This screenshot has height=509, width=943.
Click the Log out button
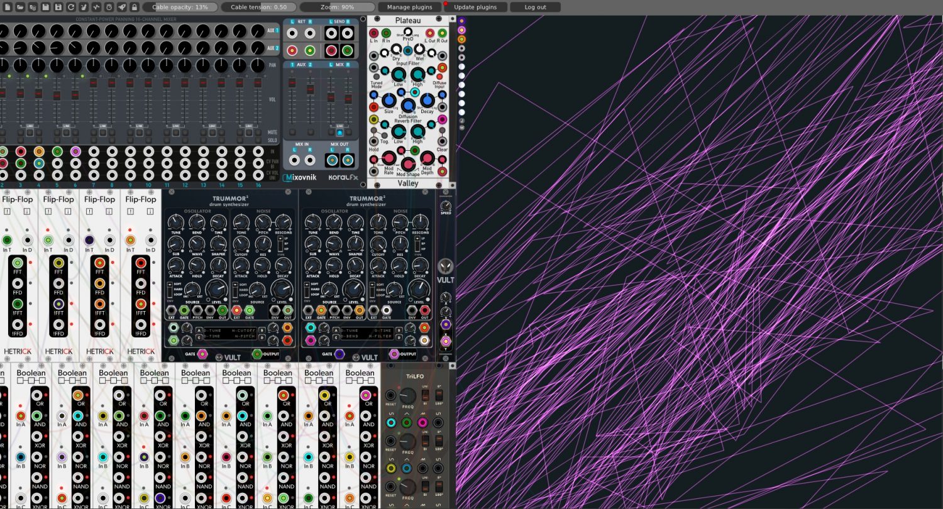pos(535,7)
